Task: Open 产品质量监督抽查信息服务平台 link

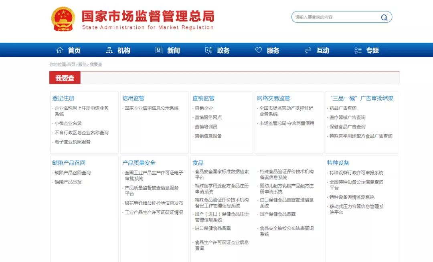Action: 152,191
